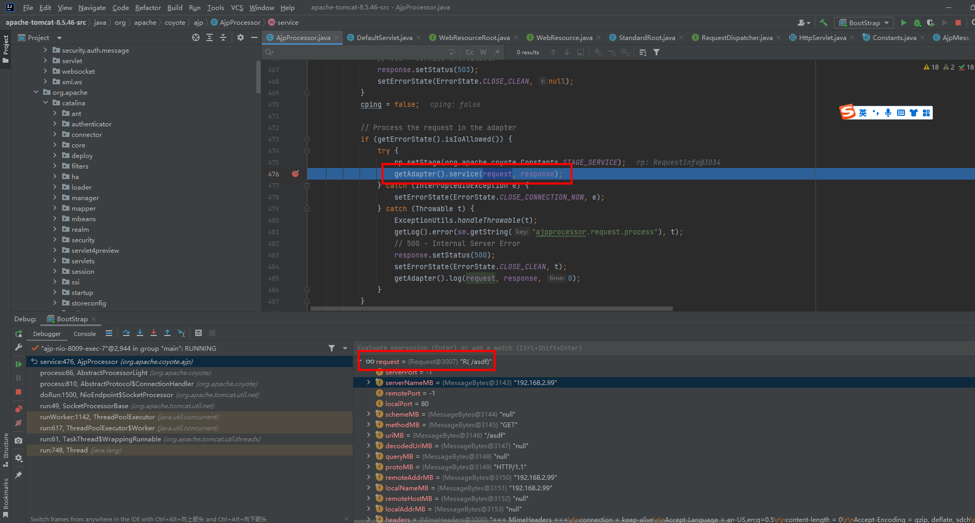This screenshot has height=523, width=975.
Task: Toggle Sogou IME English/Chinese mode
Action: (x=863, y=113)
